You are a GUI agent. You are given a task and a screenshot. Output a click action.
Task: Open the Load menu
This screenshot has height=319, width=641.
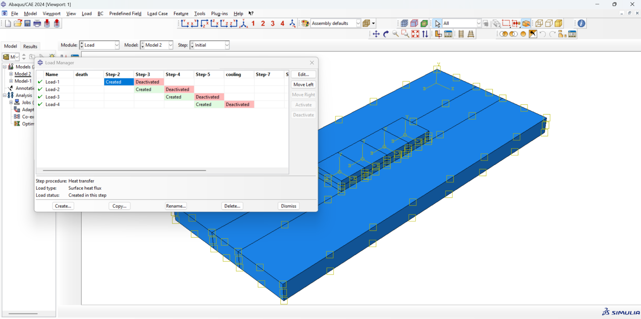pos(87,13)
